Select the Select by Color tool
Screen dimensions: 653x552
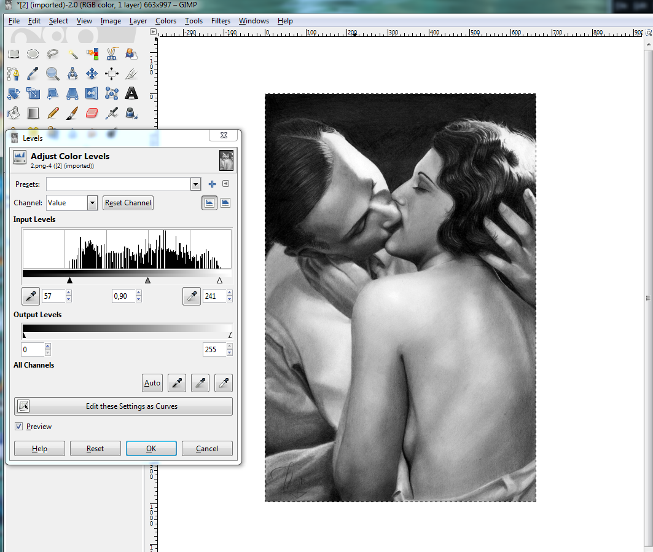coord(92,53)
